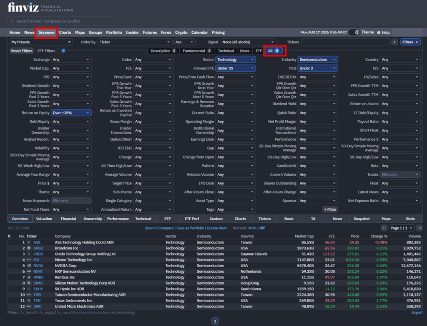This screenshot has width=427, height=326.
Task: Change the Asc sort direction dropdown
Action: (x=184, y=42)
